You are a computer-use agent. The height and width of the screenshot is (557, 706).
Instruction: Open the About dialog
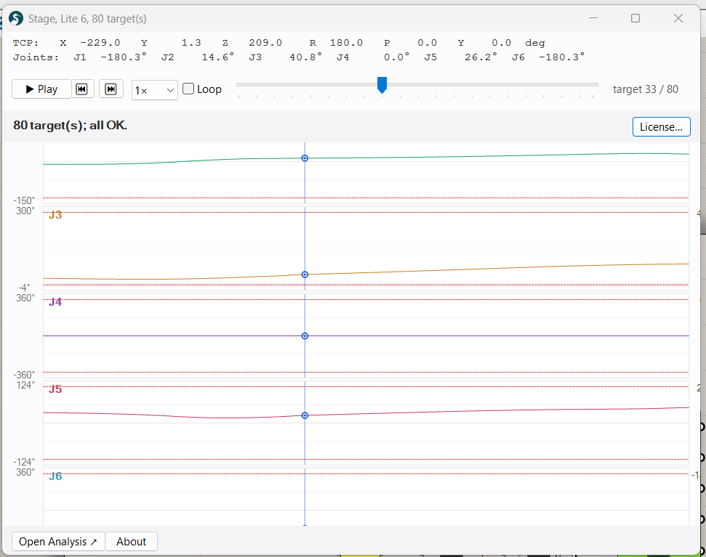131,541
